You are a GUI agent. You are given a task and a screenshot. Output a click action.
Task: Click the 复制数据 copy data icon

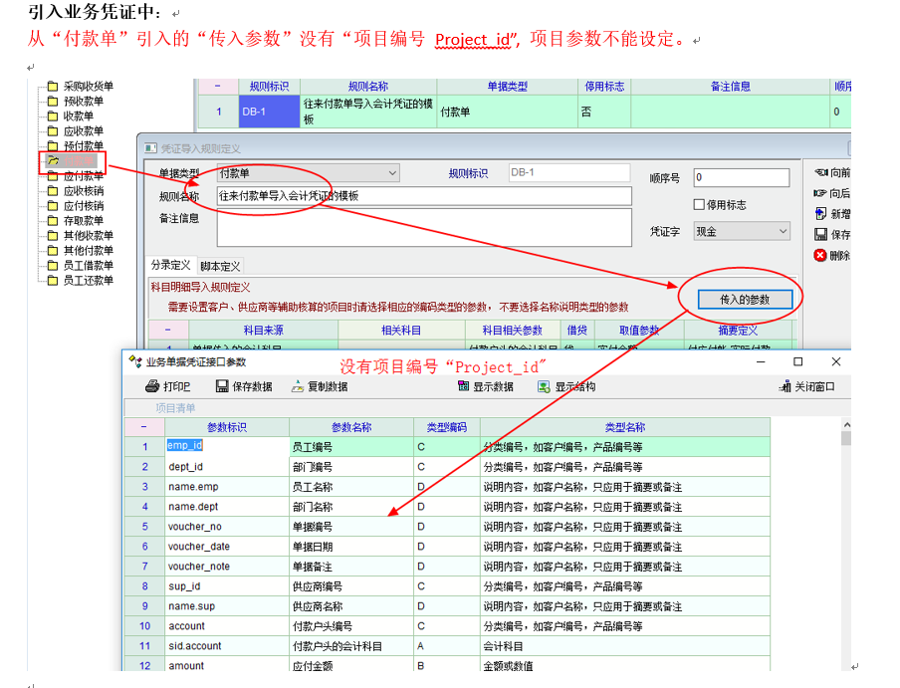(298, 386)
